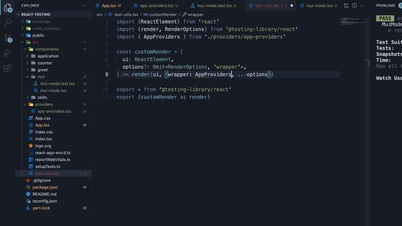Open the PROBLEMS panel tab
Image resolution: width=402 pixels, height=226 pixels.
[385, 6]
